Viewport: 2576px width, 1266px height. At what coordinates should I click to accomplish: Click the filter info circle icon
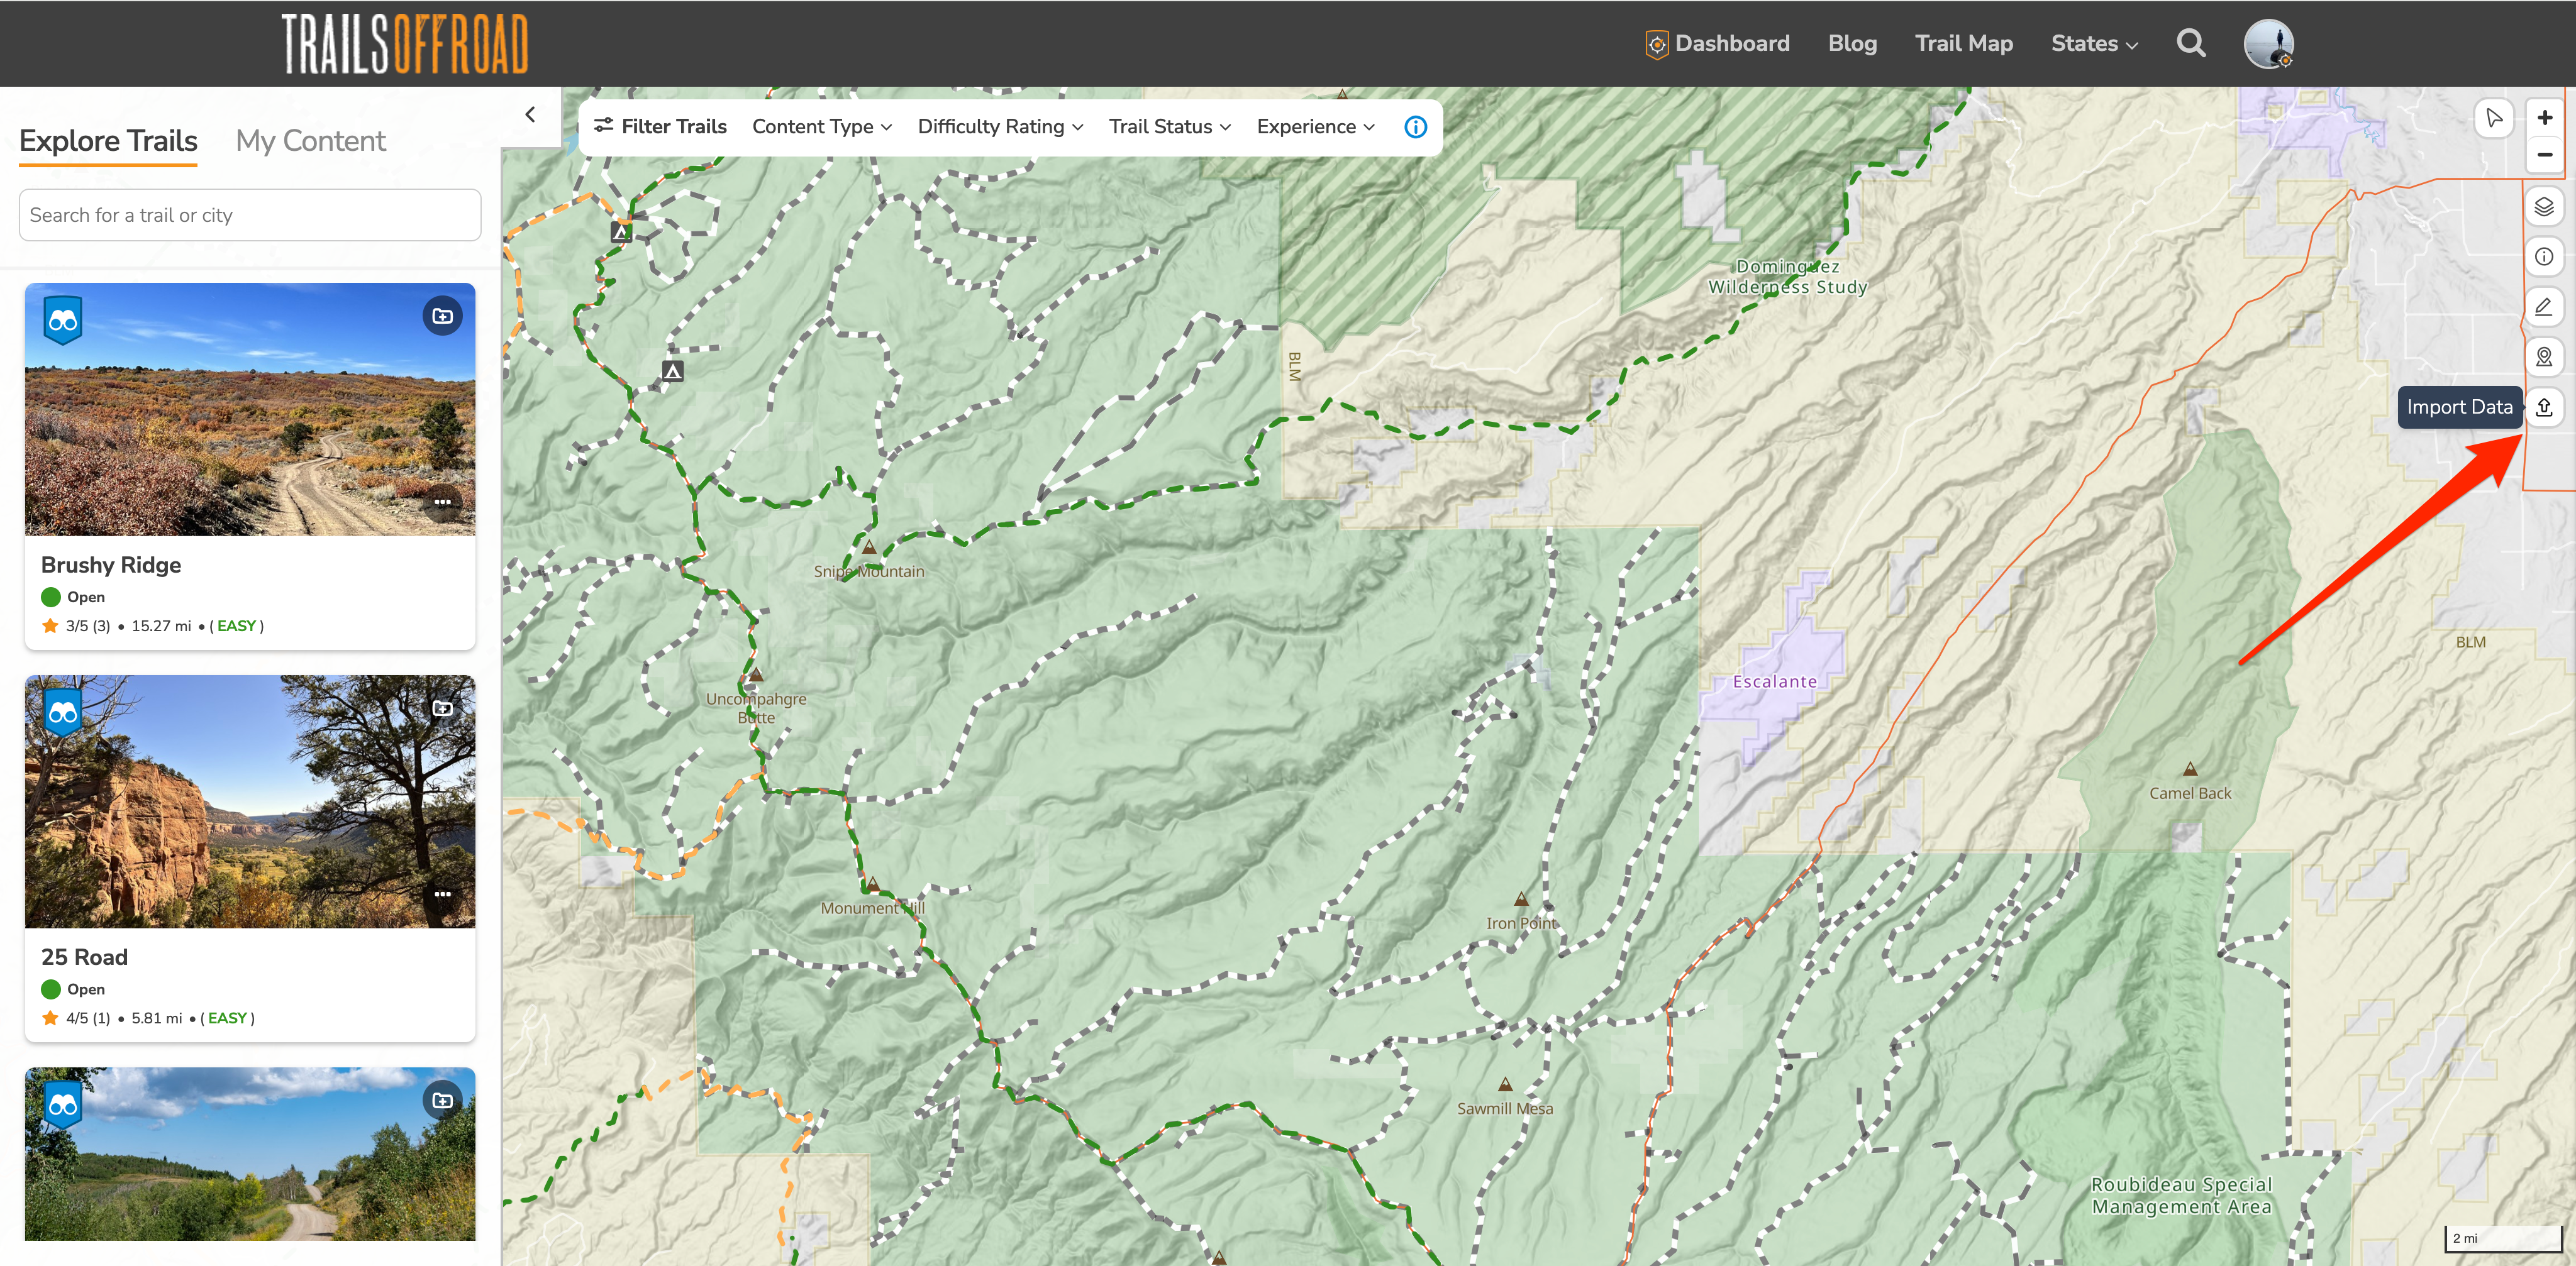(x=1415, y=127)
